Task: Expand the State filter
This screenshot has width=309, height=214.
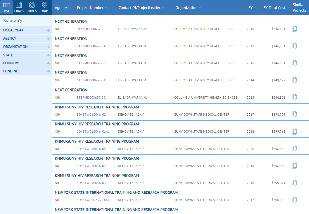Action: pos(26,55)
